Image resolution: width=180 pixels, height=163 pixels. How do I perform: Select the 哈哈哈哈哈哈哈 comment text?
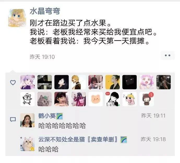click(x=62, y=126)
